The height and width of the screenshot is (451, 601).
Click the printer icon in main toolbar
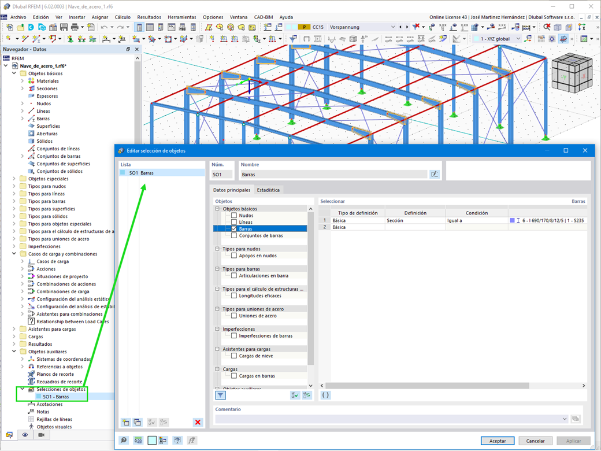75,27
